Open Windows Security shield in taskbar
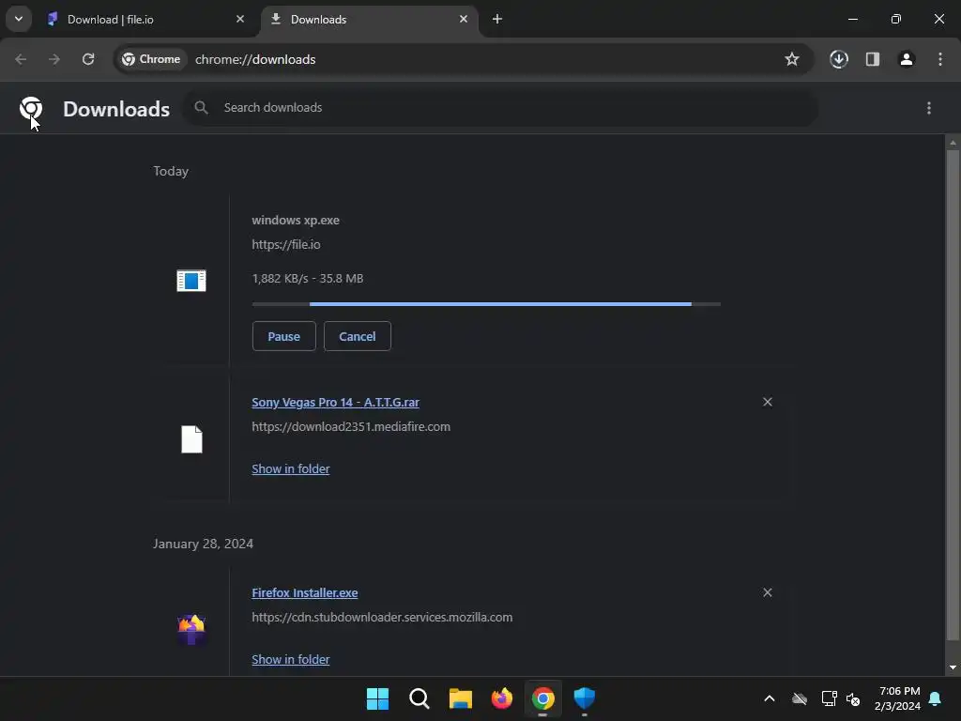961x721 pixels. [x=585, y=698]
